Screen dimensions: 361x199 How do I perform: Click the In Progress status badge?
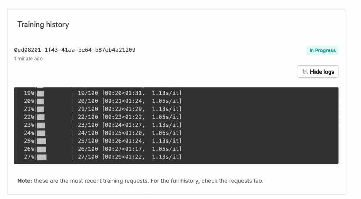point(322,50)
